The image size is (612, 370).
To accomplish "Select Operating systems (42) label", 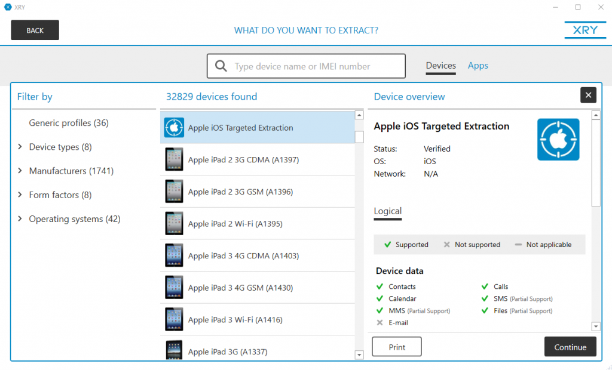I will pos(75,219).
